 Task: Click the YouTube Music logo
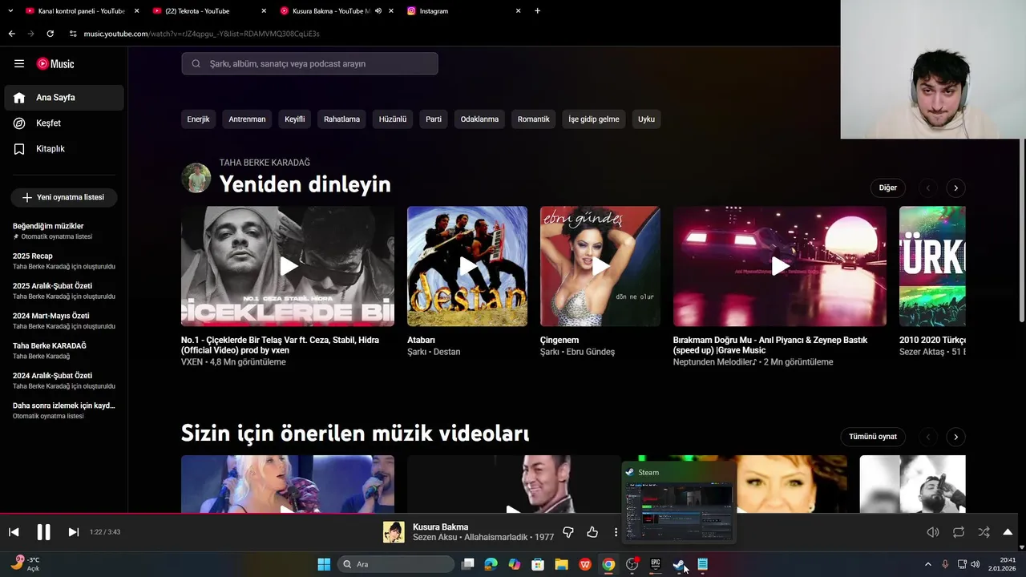pos(55,64)
